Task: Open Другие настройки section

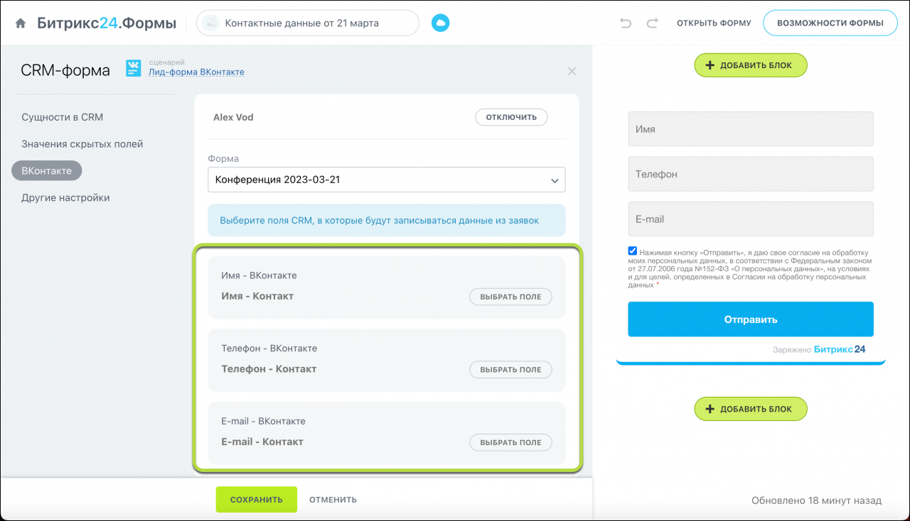Action: [x=65, y=198]
